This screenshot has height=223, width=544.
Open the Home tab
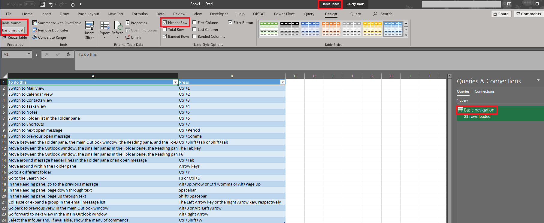pyautogui.click(x=27, y=14)
